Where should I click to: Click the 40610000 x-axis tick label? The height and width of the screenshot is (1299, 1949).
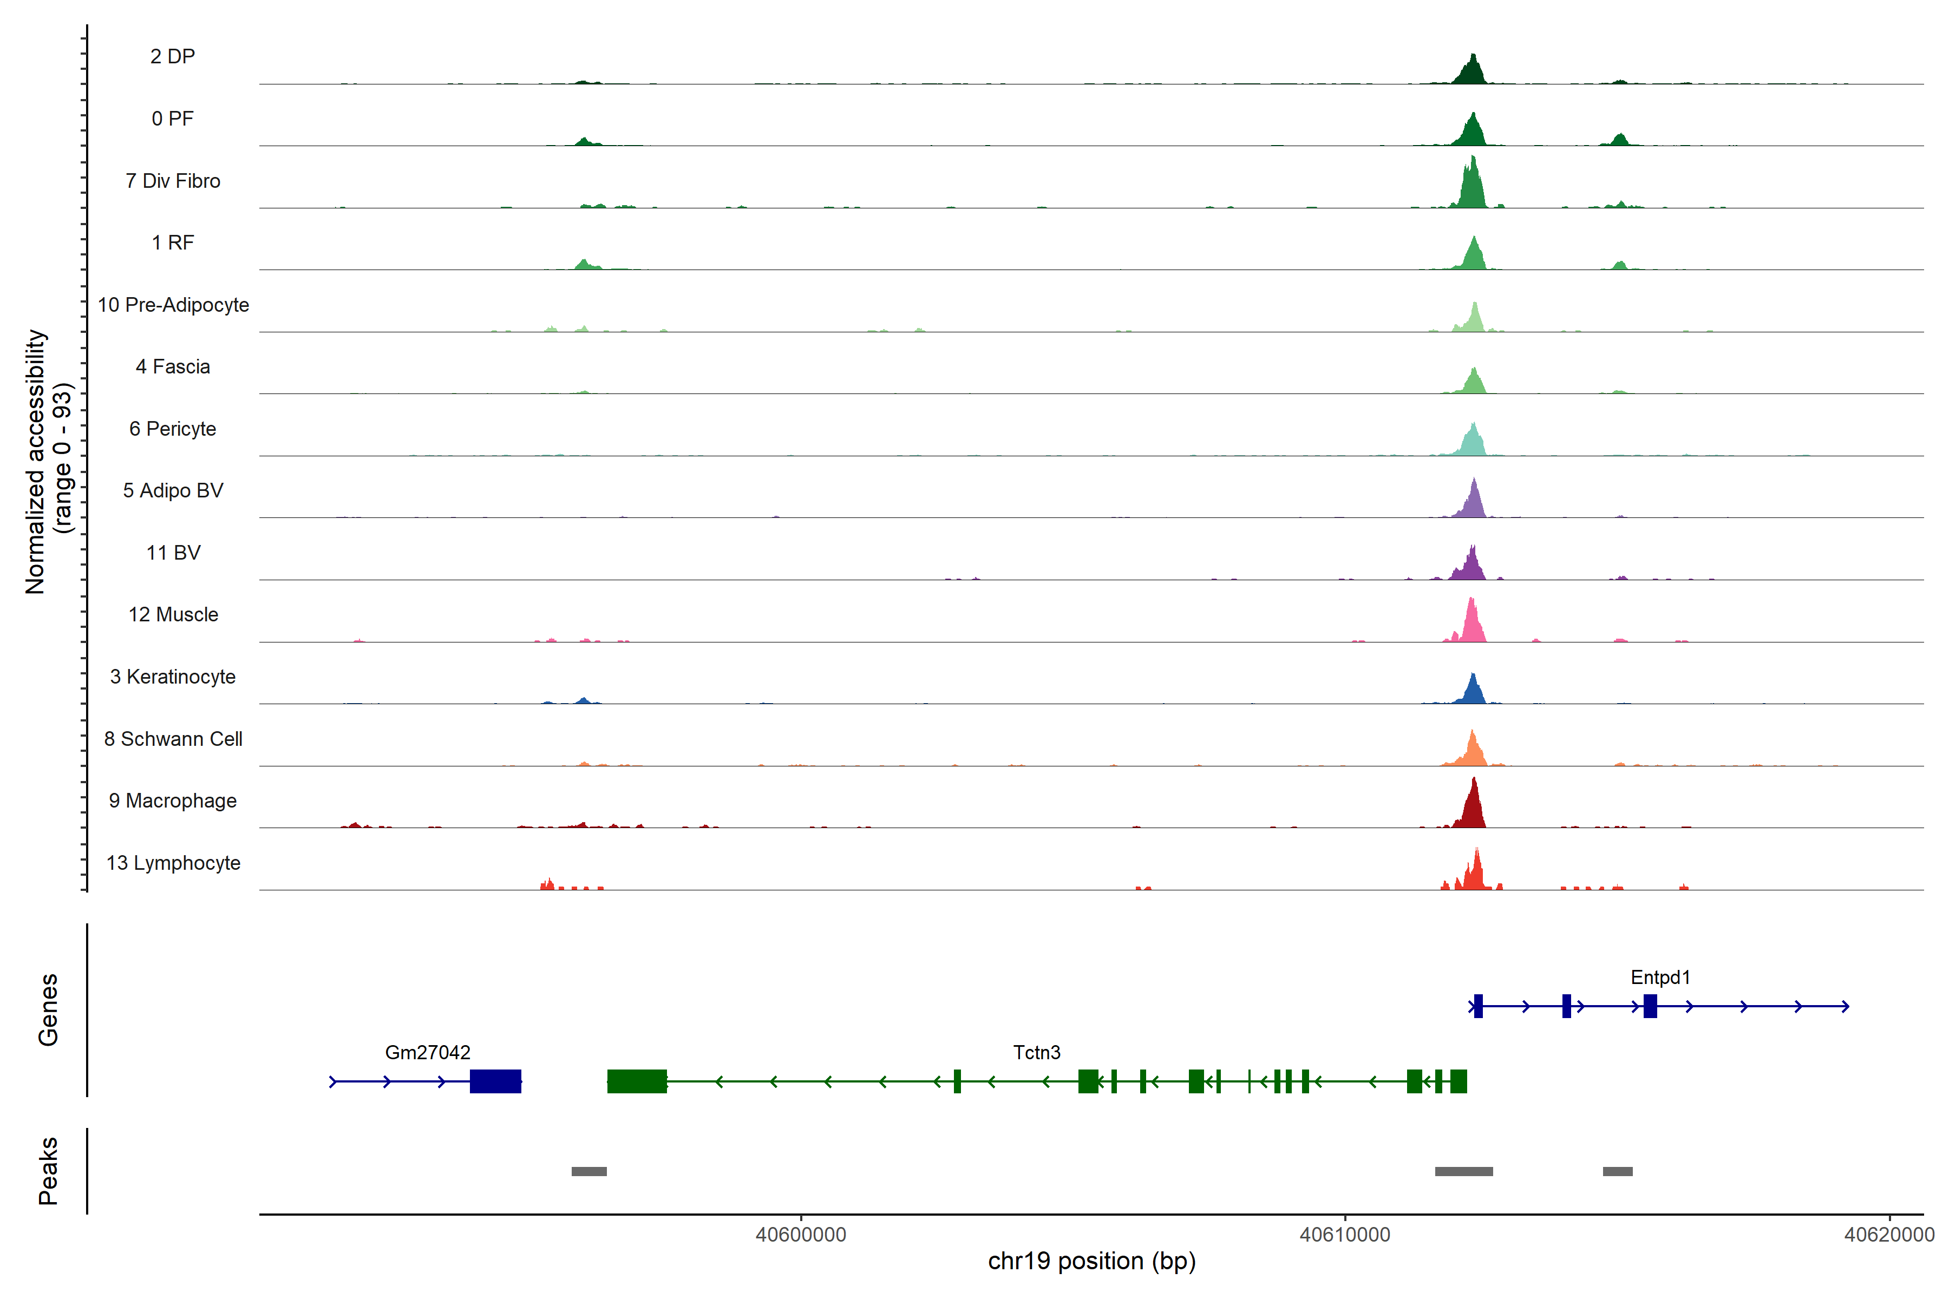coord(1345,1235)
